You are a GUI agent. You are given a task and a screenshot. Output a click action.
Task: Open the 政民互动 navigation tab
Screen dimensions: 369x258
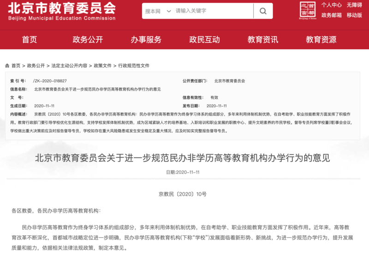pyautogui.click(x=204, y=40)
